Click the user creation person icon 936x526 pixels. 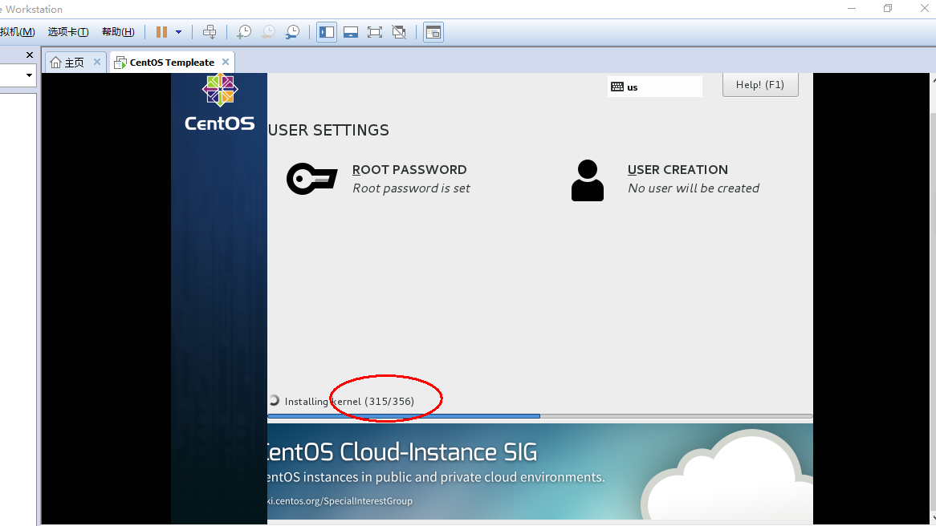point(588,180)
